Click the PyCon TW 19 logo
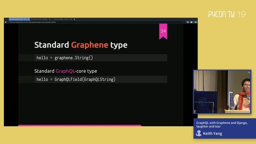The width and height of the screenshot is (256, 144). click(227, 14)
